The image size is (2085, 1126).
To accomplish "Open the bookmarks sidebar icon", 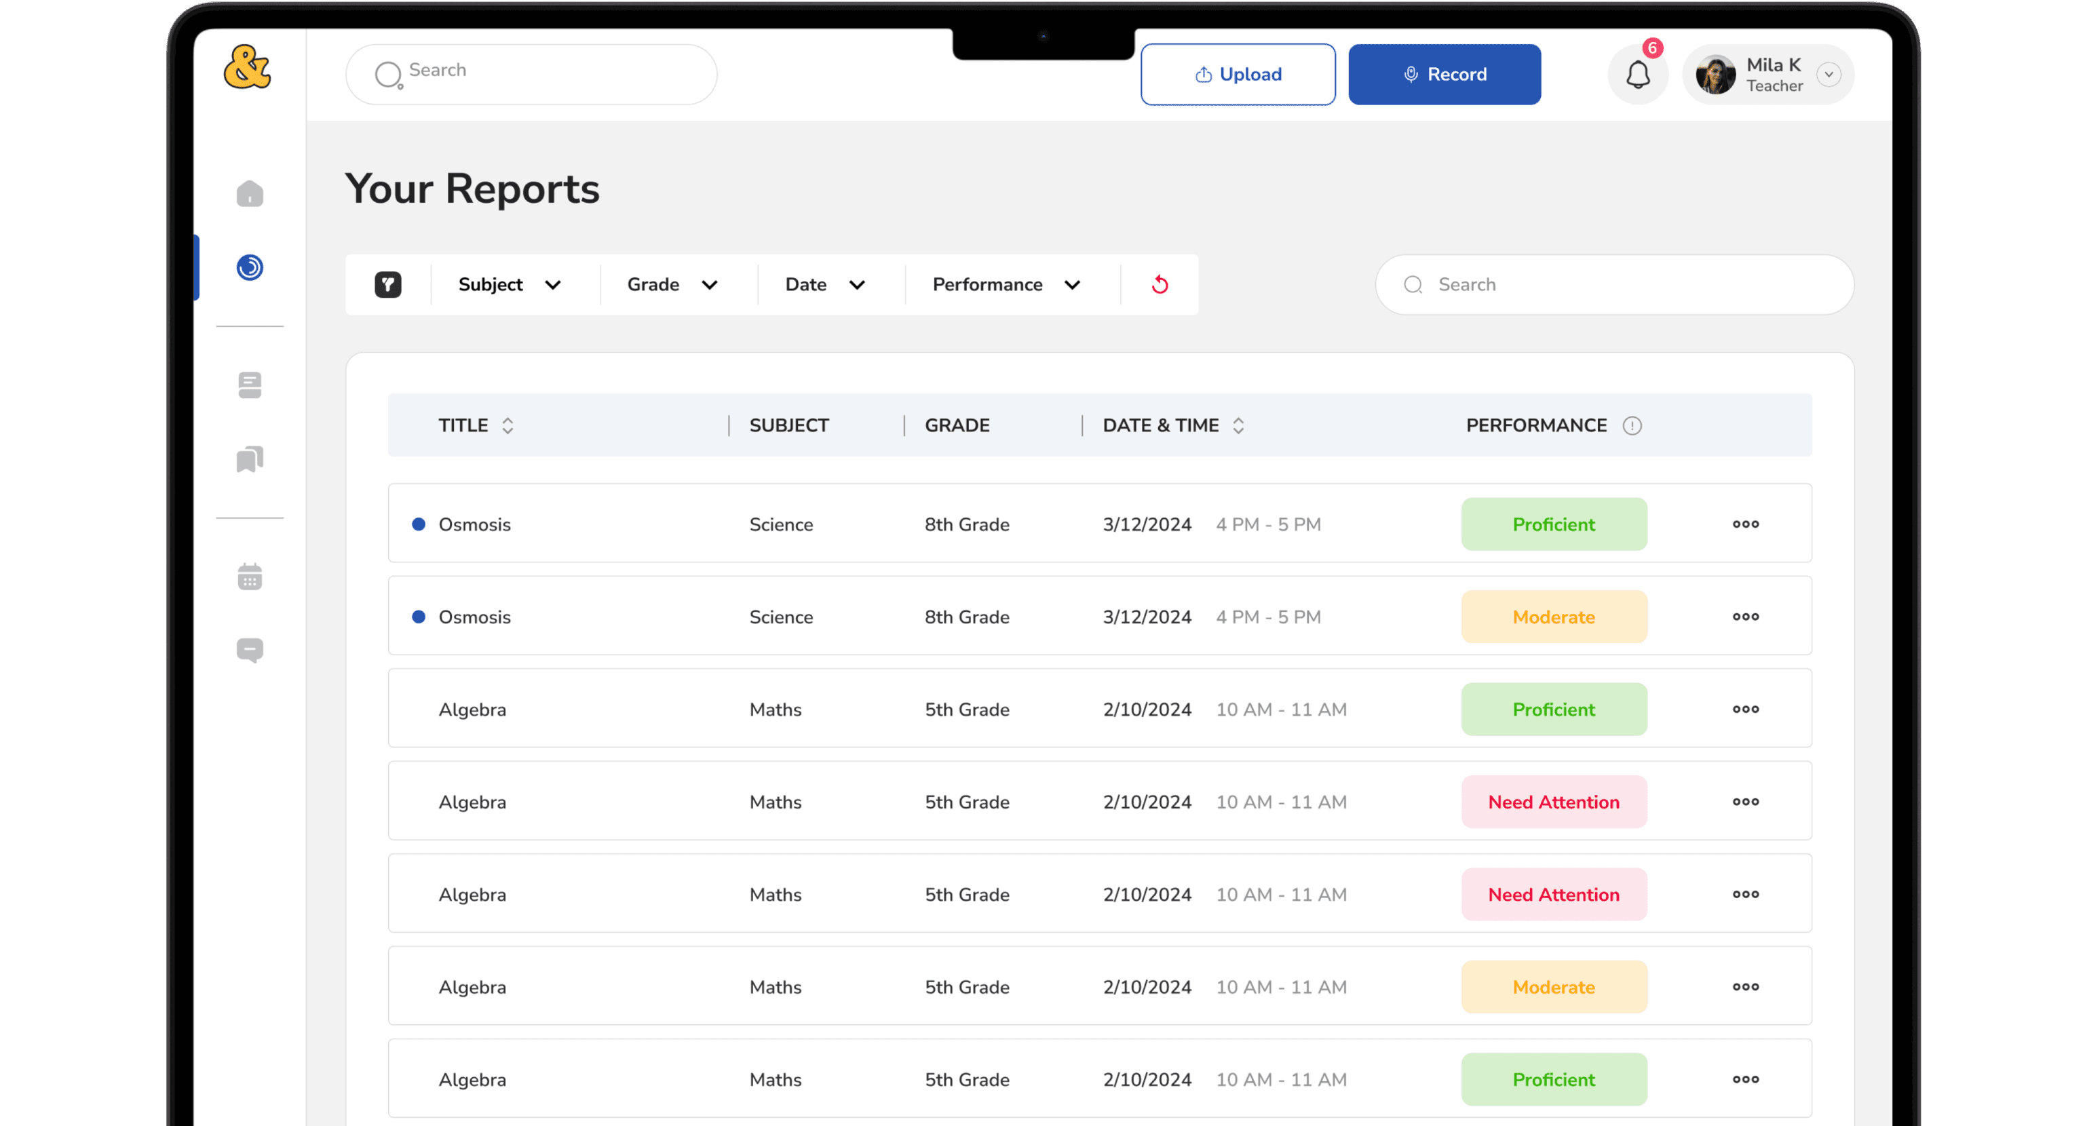I will (249, 459).
